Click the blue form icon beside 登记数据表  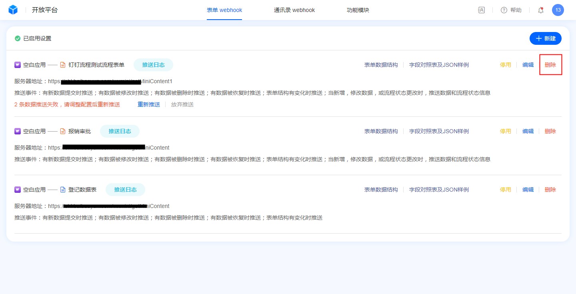pyautogui.click(x=63, y=190)
